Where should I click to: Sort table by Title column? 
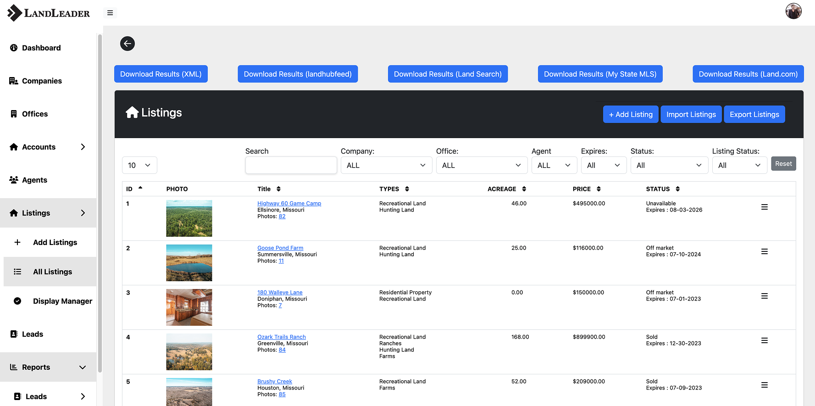pyautogui.click(x=278, y=189)
